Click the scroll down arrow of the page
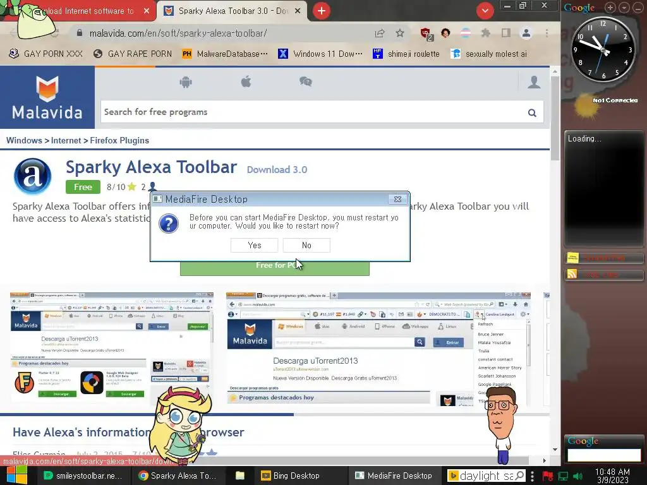Viewport: 647px width, 485px height. [555, 450]
